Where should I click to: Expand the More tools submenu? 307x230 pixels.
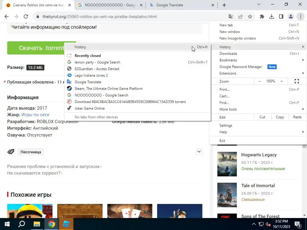(x=258, y=109)
